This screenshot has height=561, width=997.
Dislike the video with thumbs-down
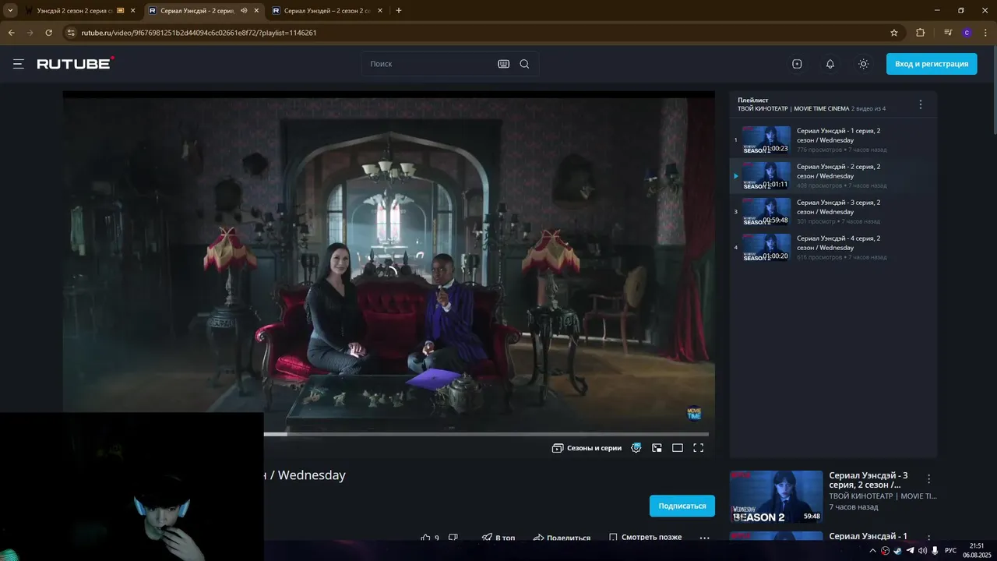(x=453, y=538)
